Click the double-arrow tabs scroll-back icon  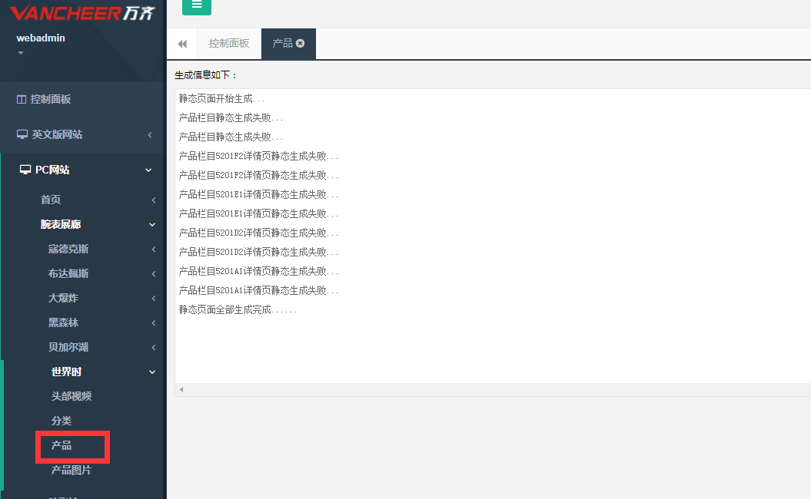coord(182,44)
